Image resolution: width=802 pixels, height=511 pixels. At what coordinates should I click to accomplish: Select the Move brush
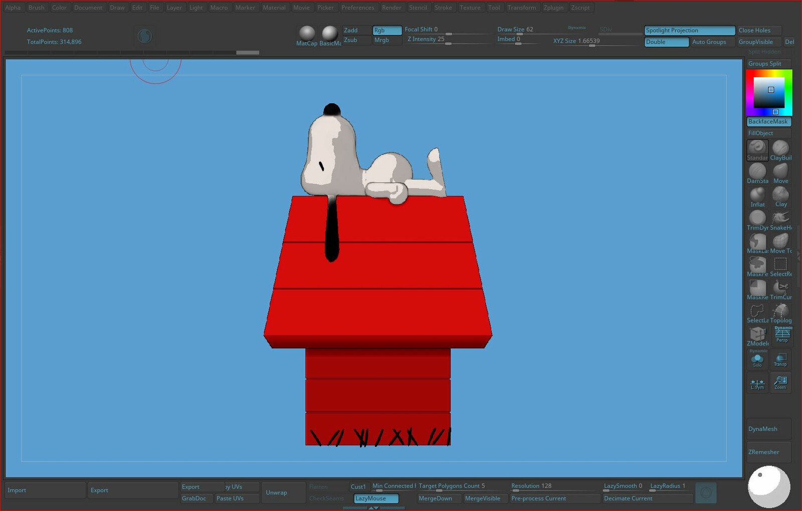pyautogui.click(x=780, y=174)
